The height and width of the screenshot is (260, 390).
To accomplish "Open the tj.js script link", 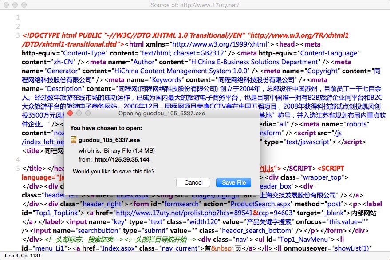I will (x=267, y=169).
